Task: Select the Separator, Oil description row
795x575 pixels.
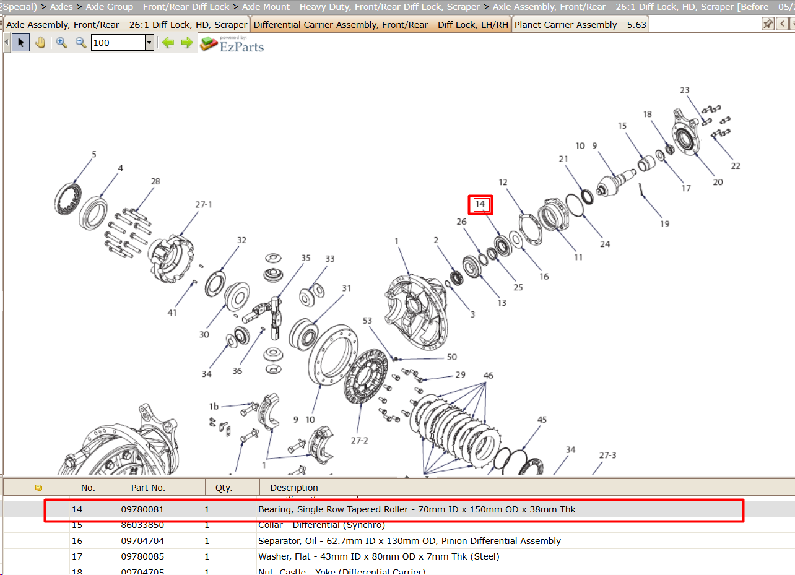Action: (x=409, y=541)
